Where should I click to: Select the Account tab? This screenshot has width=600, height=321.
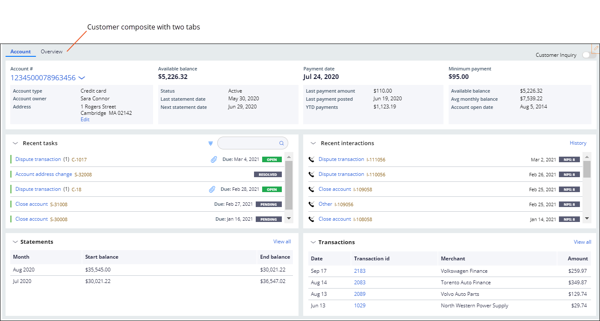21,52
